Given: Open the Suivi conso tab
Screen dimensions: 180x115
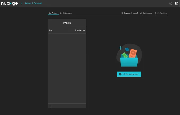Looking at the screenshot, I should pos(146,13).
